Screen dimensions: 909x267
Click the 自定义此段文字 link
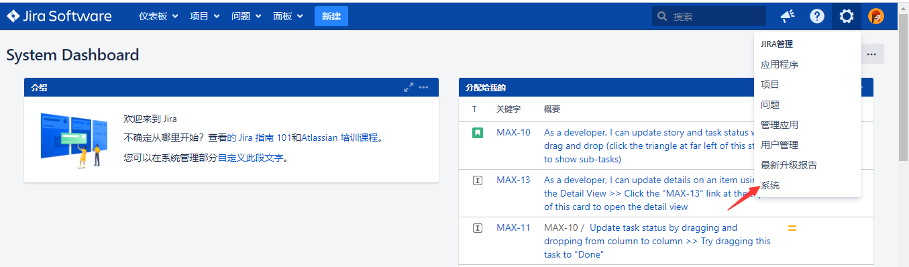click(251, 158)
